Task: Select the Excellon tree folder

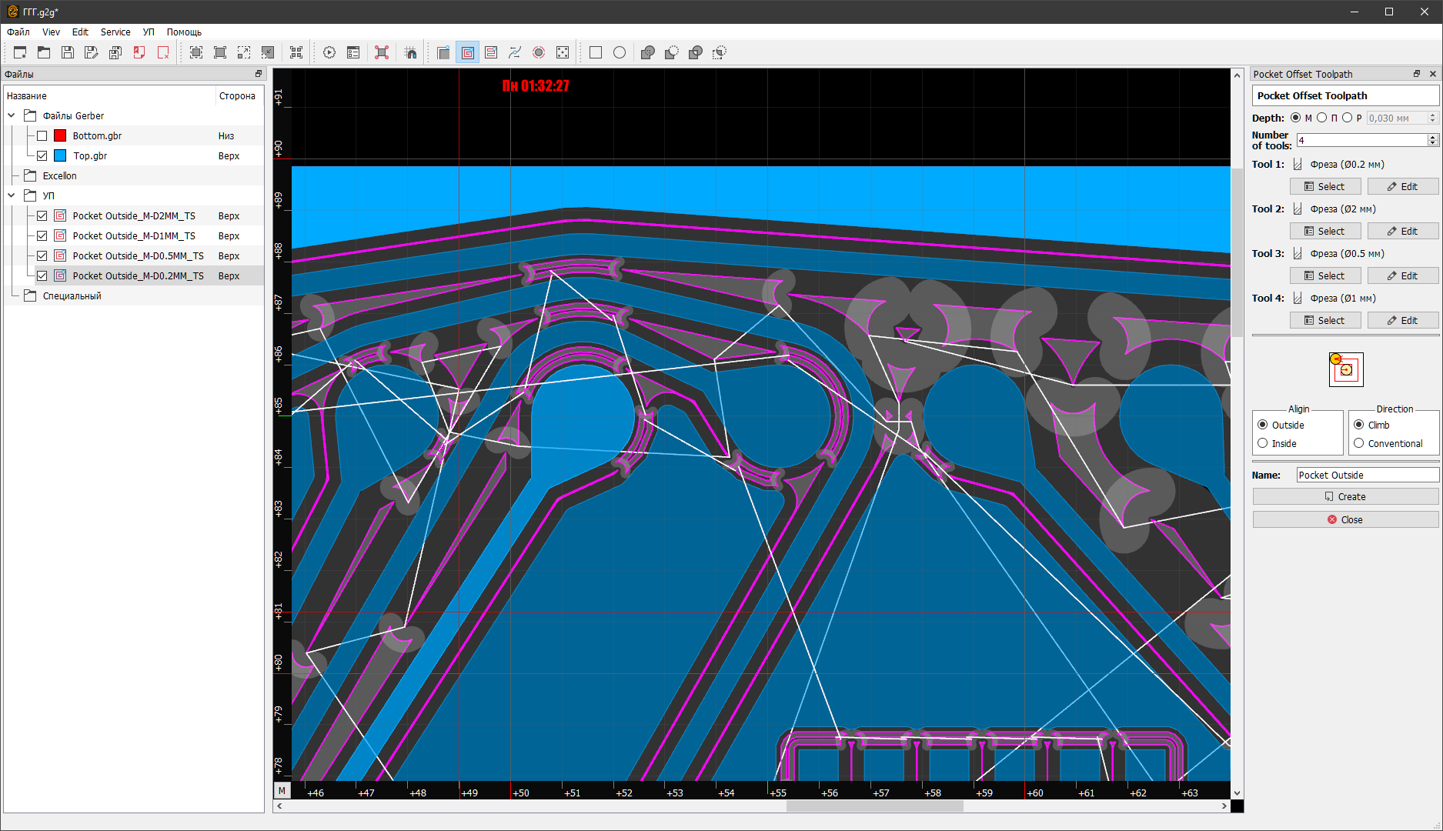Action: 59,175
